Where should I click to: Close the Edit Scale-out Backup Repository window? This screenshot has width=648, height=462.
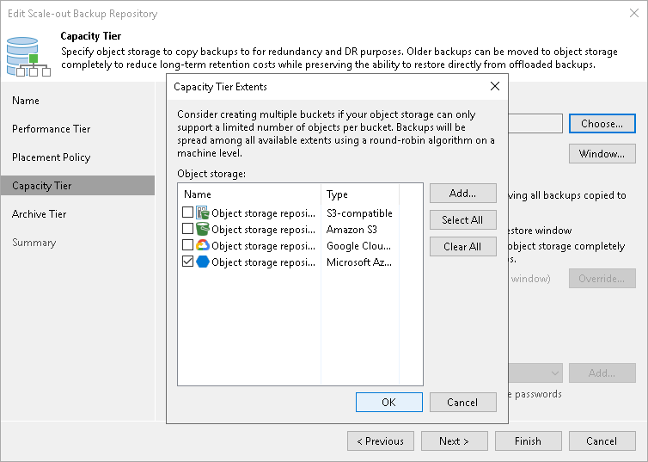point(634,13)
